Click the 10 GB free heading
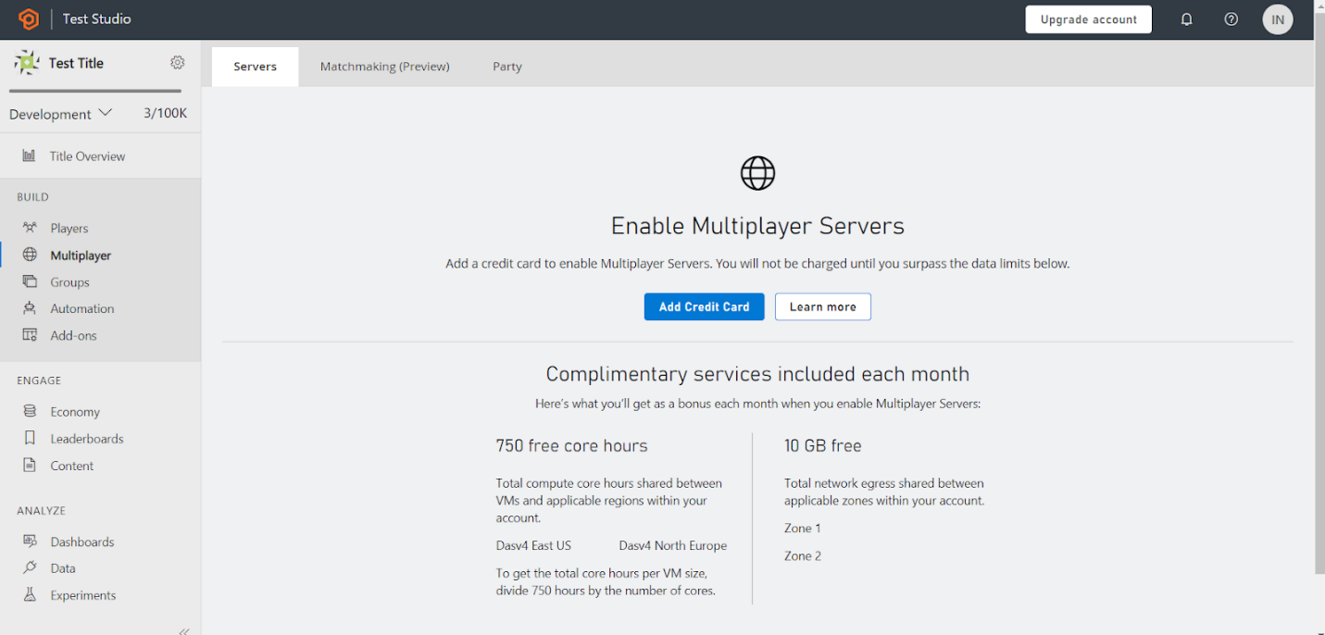 (823, 445)
